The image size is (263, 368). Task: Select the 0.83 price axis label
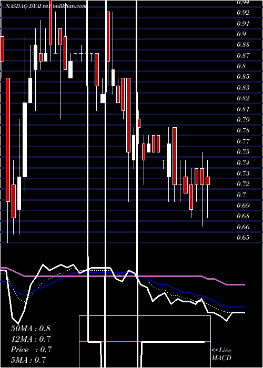[x=243, y=88]
